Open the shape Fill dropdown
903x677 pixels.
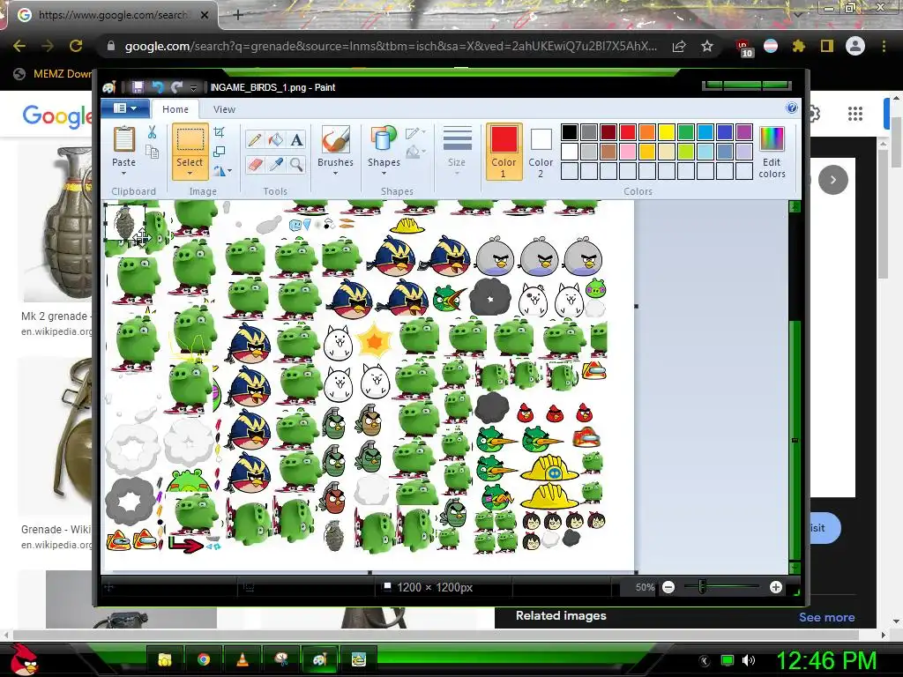pyautogui.click(x=416, y=152)
